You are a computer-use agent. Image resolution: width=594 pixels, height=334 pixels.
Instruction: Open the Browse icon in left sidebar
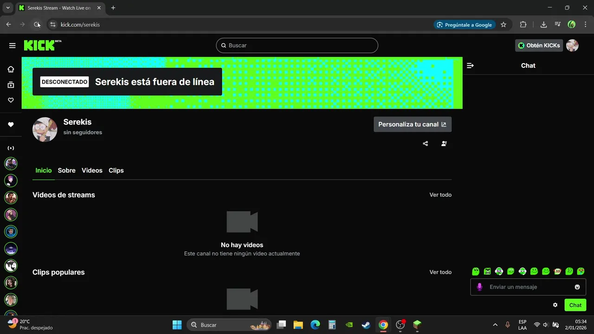click(x=11, y=85)
